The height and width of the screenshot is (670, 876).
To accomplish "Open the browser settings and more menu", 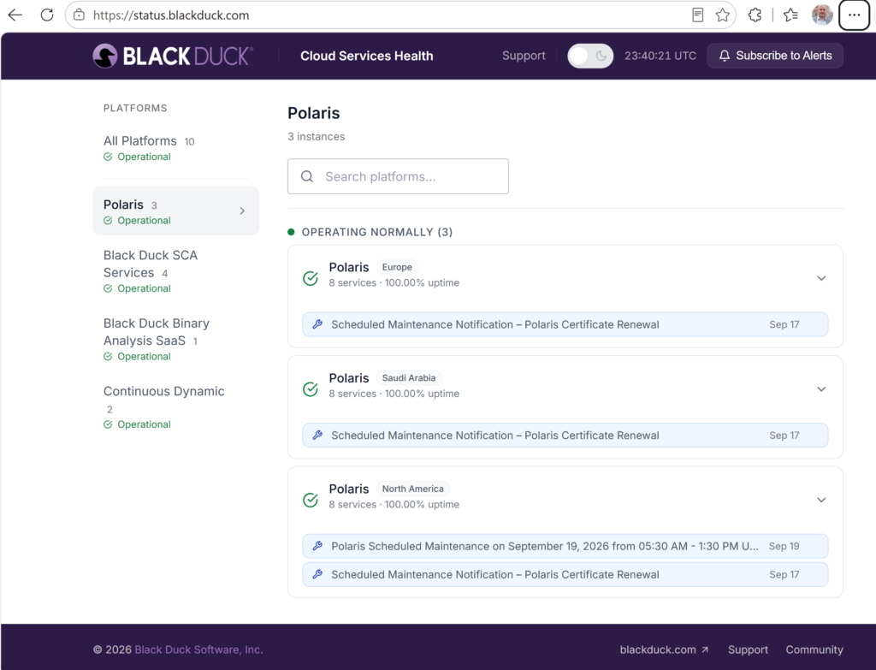I will click(x=855, y=15).
